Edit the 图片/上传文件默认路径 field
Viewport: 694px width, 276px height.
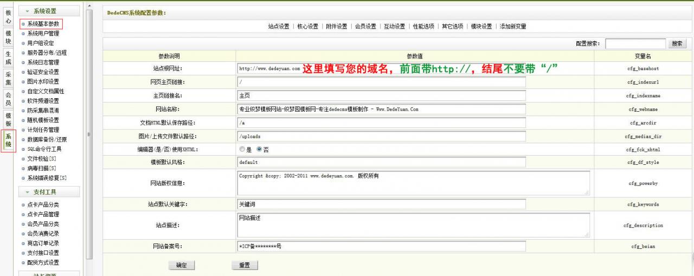point(382,136)
